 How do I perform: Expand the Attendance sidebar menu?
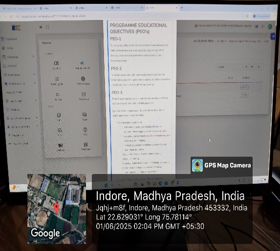click(x=18, y=57)
